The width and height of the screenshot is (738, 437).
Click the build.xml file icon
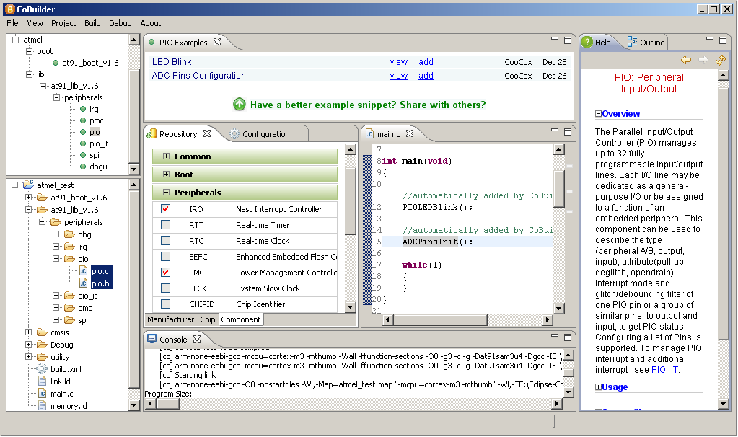coord(42,368)
